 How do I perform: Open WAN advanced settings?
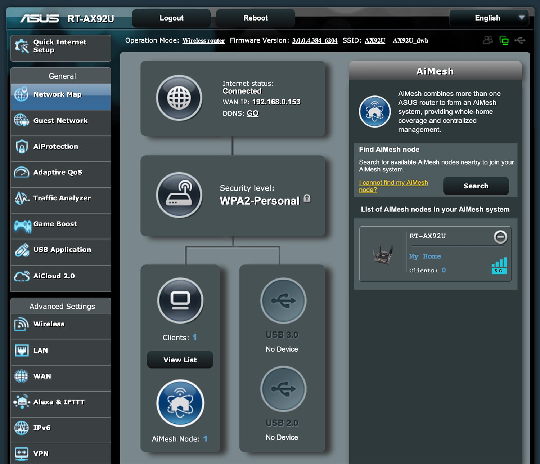pos(61,378)
